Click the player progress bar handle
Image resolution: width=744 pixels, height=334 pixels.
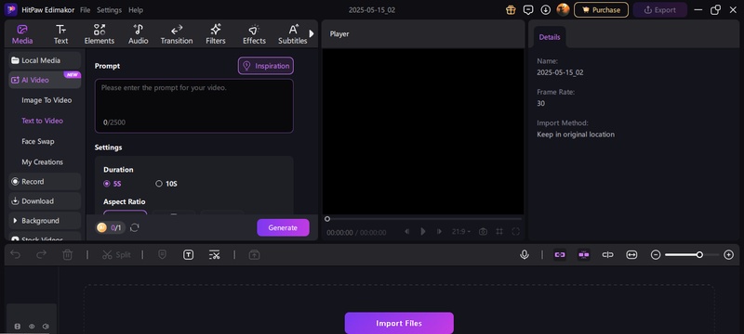[327, 219]
